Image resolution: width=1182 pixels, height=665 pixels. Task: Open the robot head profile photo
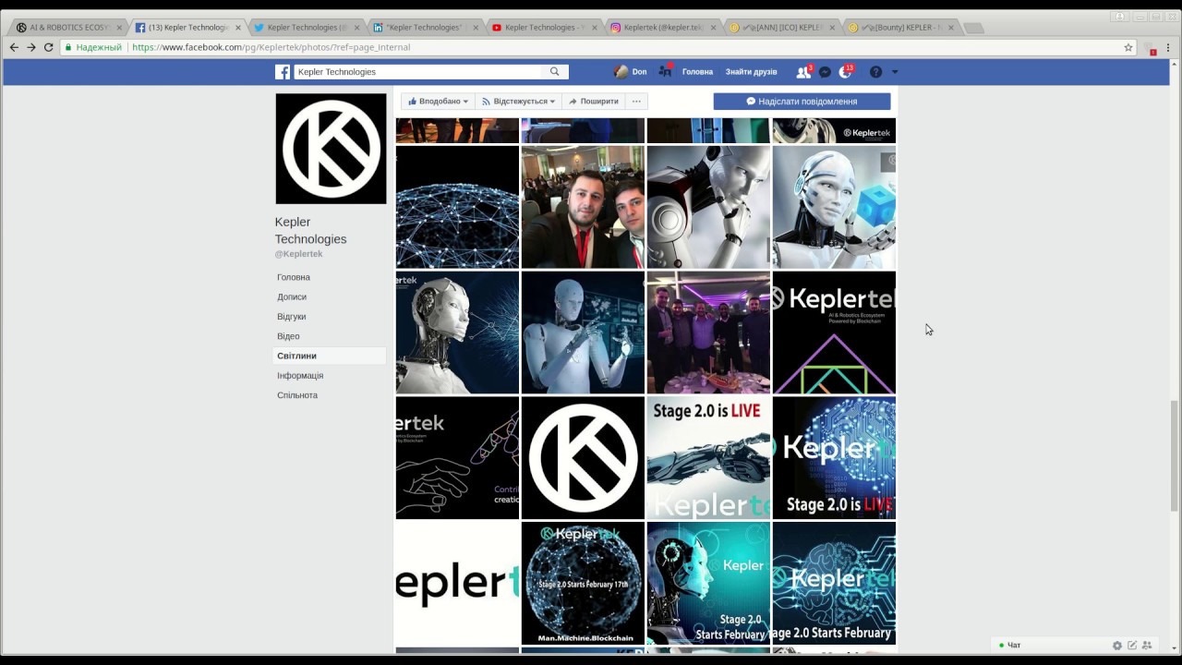[x=457, y=332]
